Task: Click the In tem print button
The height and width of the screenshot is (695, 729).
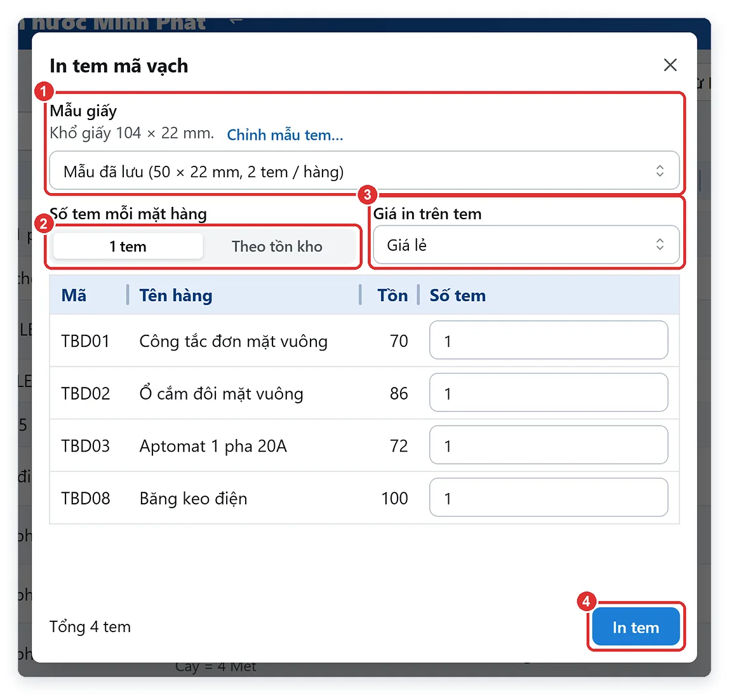Action: 636,627
